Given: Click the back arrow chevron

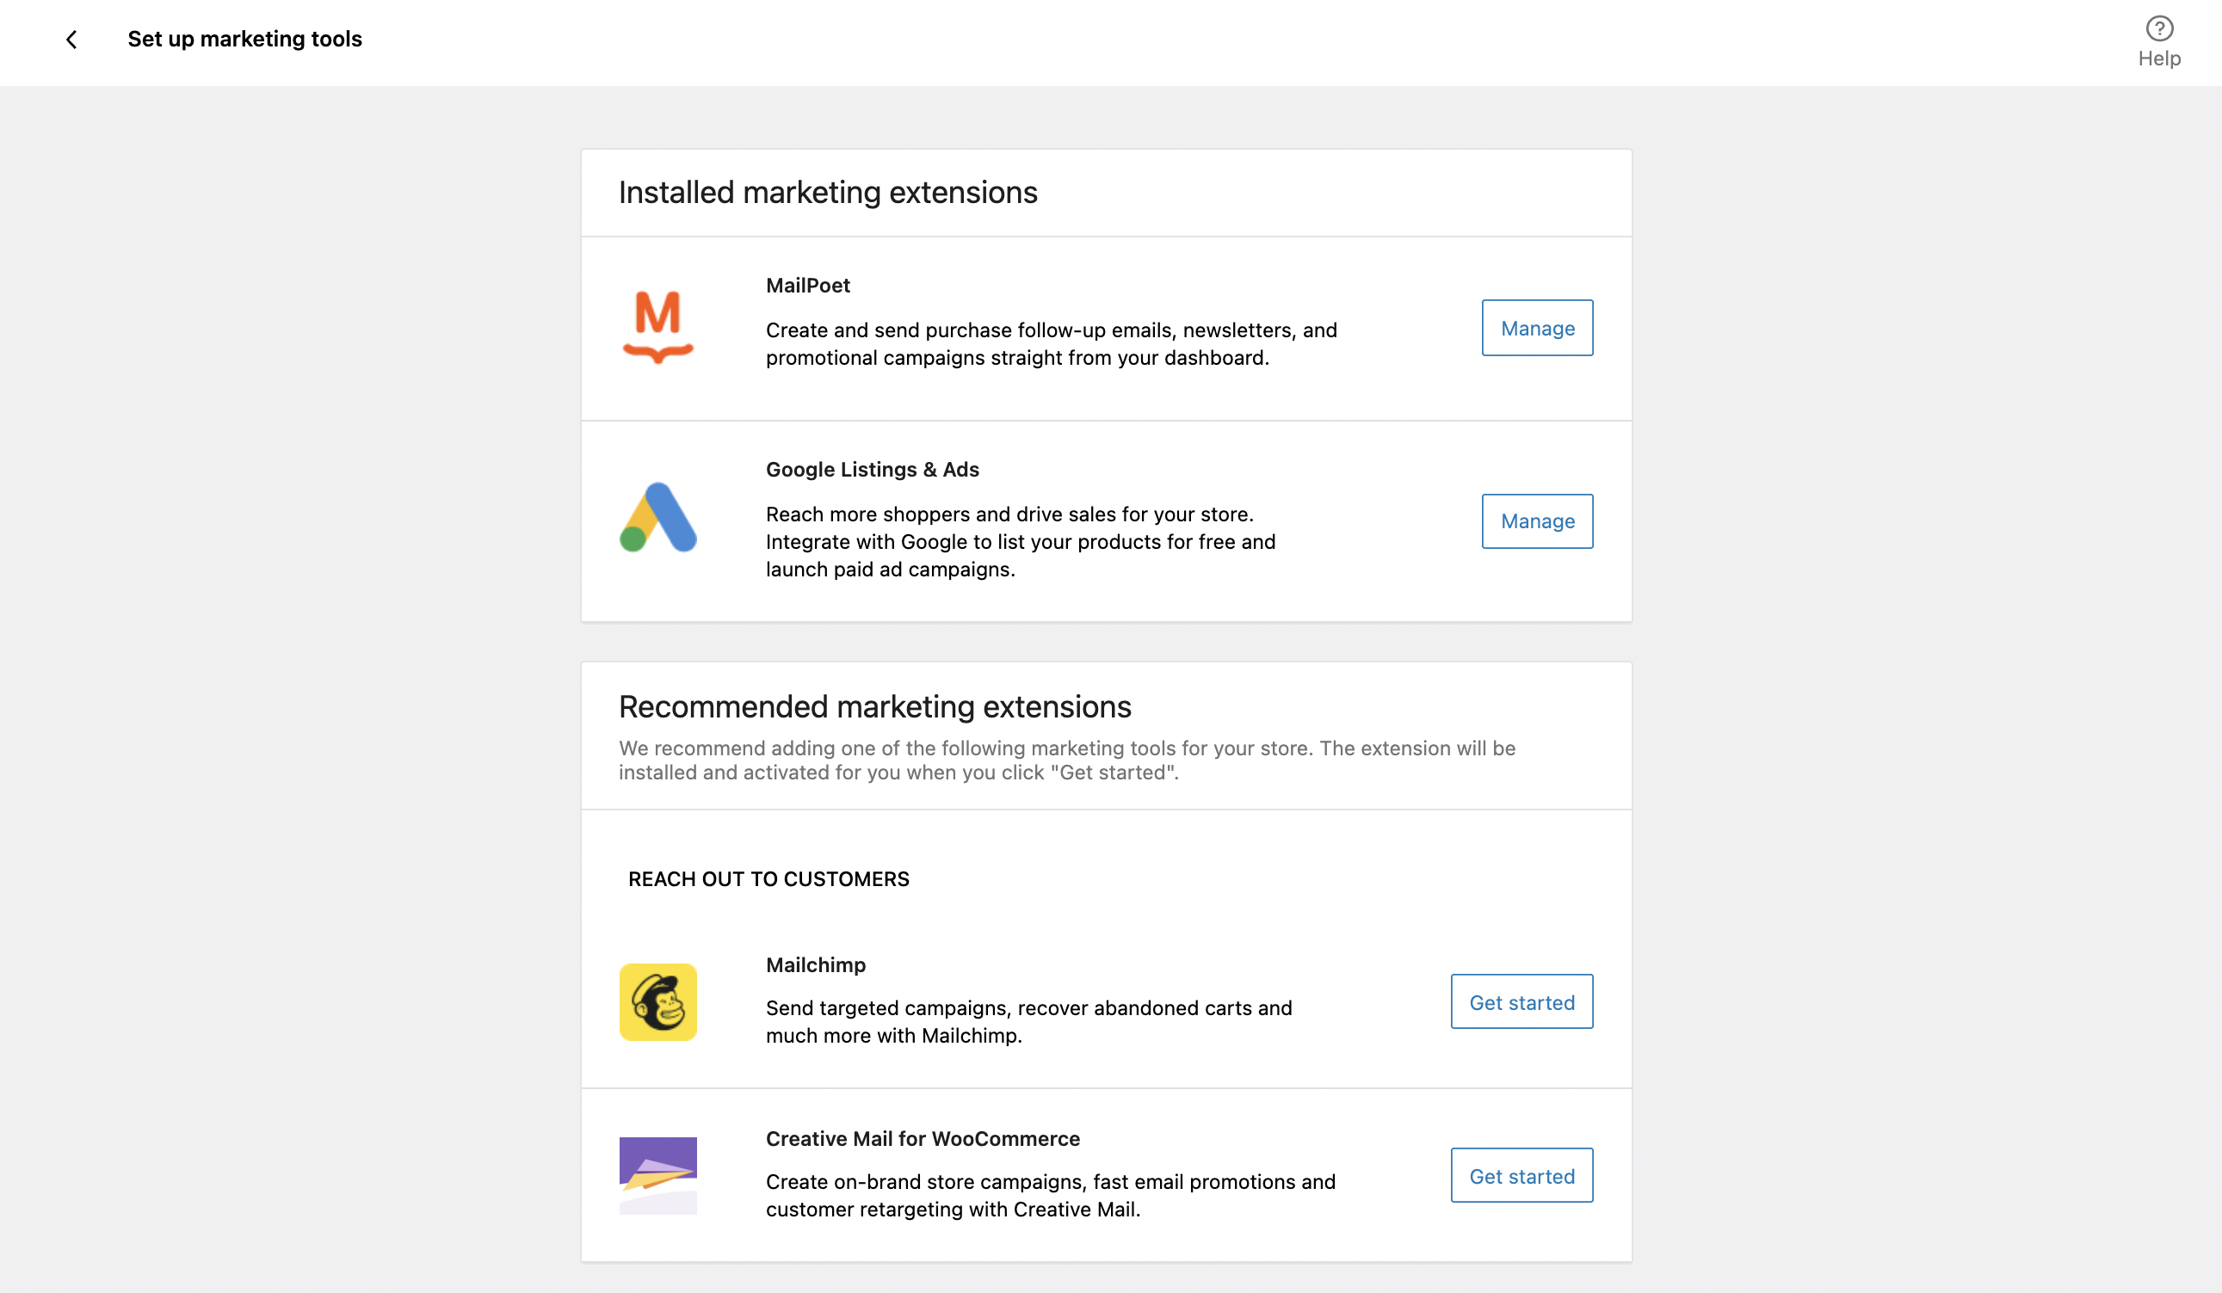Looking at the screenshot, I should coord(71,40).
